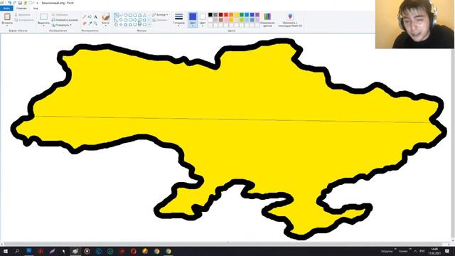Open Edit with Paint 3D icon
This screenshot has height=256, width=455.
pos(290,16)
